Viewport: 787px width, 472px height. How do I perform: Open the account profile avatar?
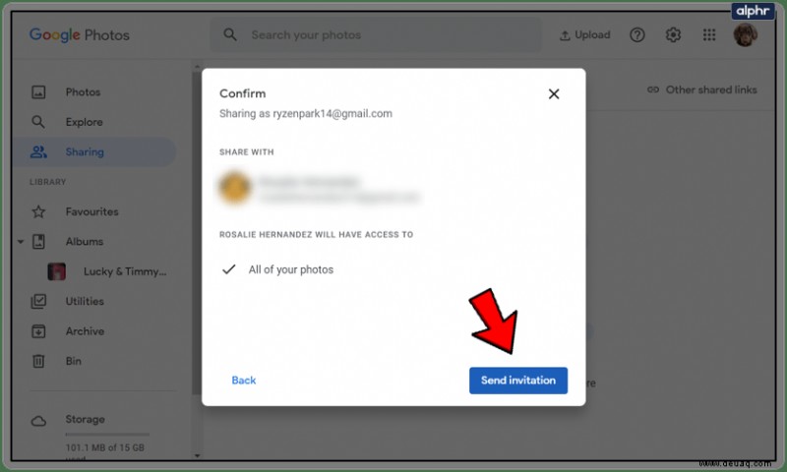746,34
